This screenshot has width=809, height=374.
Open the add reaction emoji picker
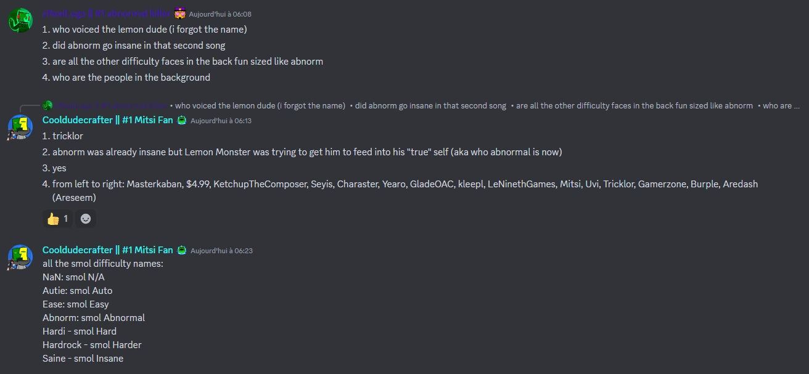pos(86,218)
